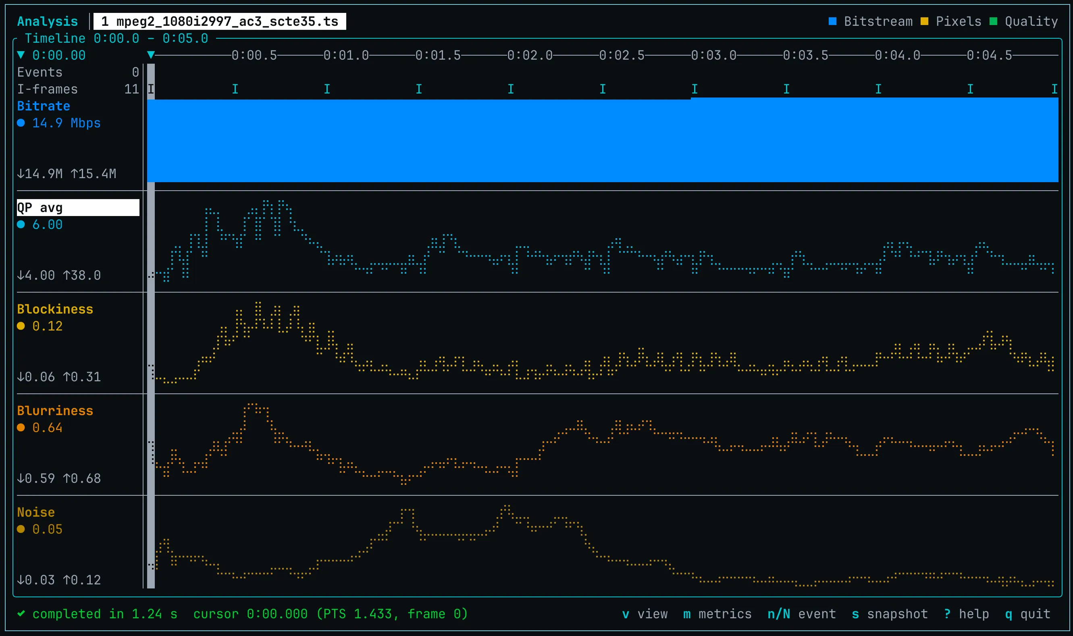This screenshot has width=1073, height=636.
Task: Click the yellow dot beside 0.12
Action: (21, 326)
